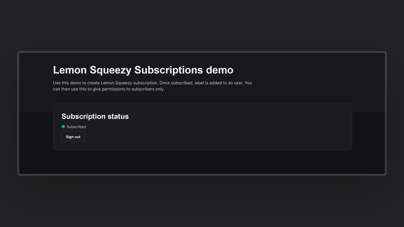
Task: Click the Lemon Squeezy Subscriptions demo title
Action: coord(143,70)
